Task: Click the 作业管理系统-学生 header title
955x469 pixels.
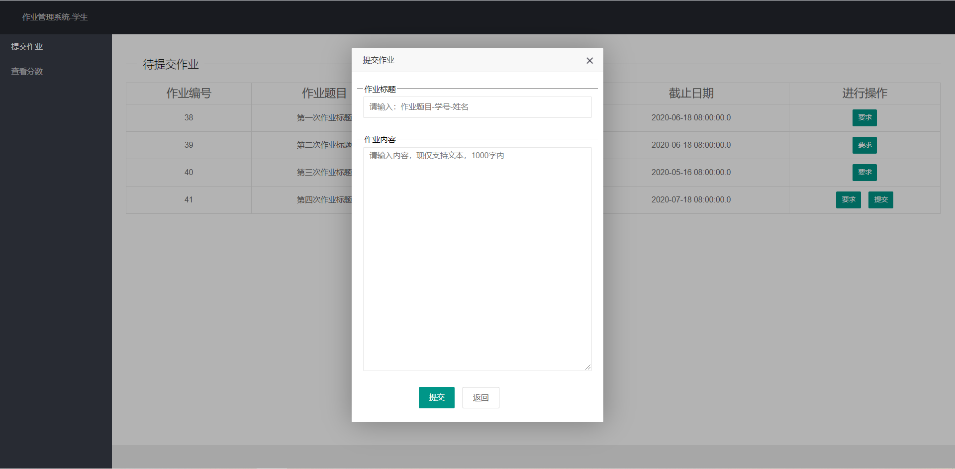Action: point(55,17)
